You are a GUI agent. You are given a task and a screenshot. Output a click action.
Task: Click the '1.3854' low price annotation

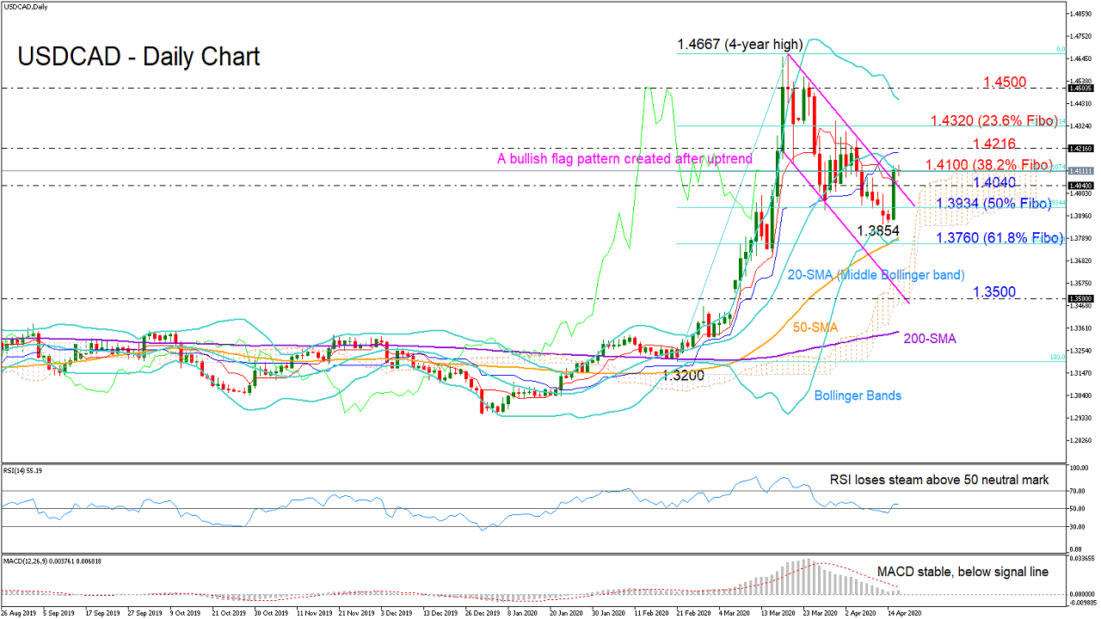(879, 231)
